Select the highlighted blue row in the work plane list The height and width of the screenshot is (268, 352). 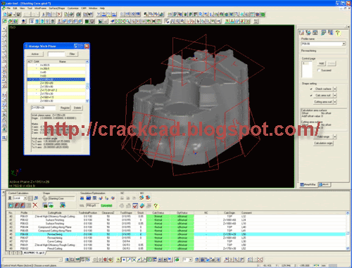56,79
